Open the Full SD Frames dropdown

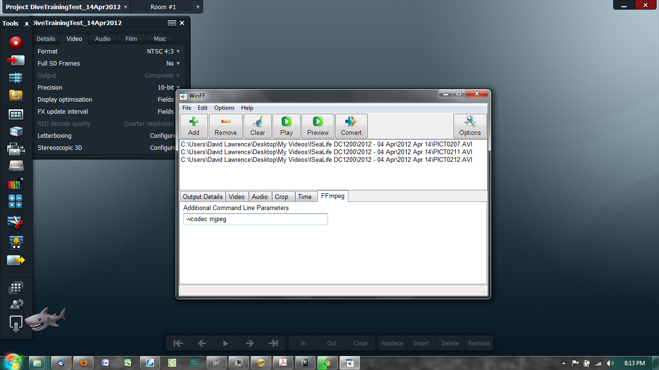point(172,63)
